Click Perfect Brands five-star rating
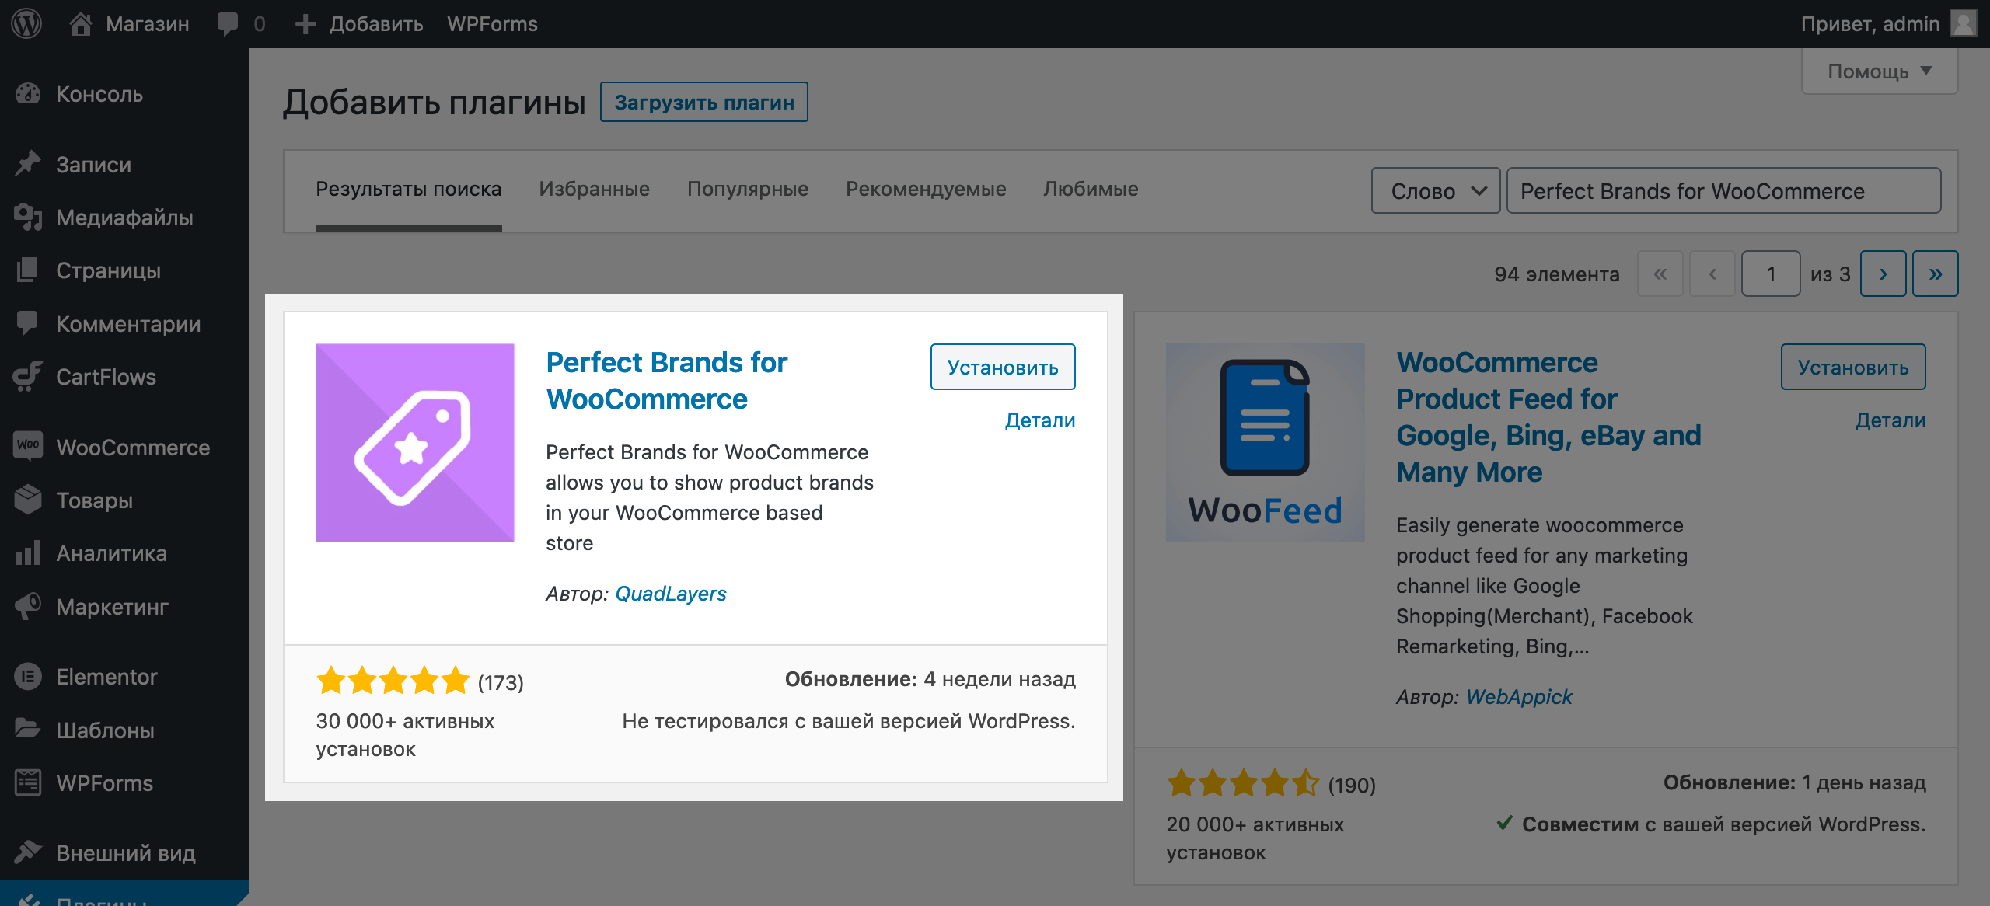Image resolution: width=1990 pixels, height=906 pixels. pos(393,681)
